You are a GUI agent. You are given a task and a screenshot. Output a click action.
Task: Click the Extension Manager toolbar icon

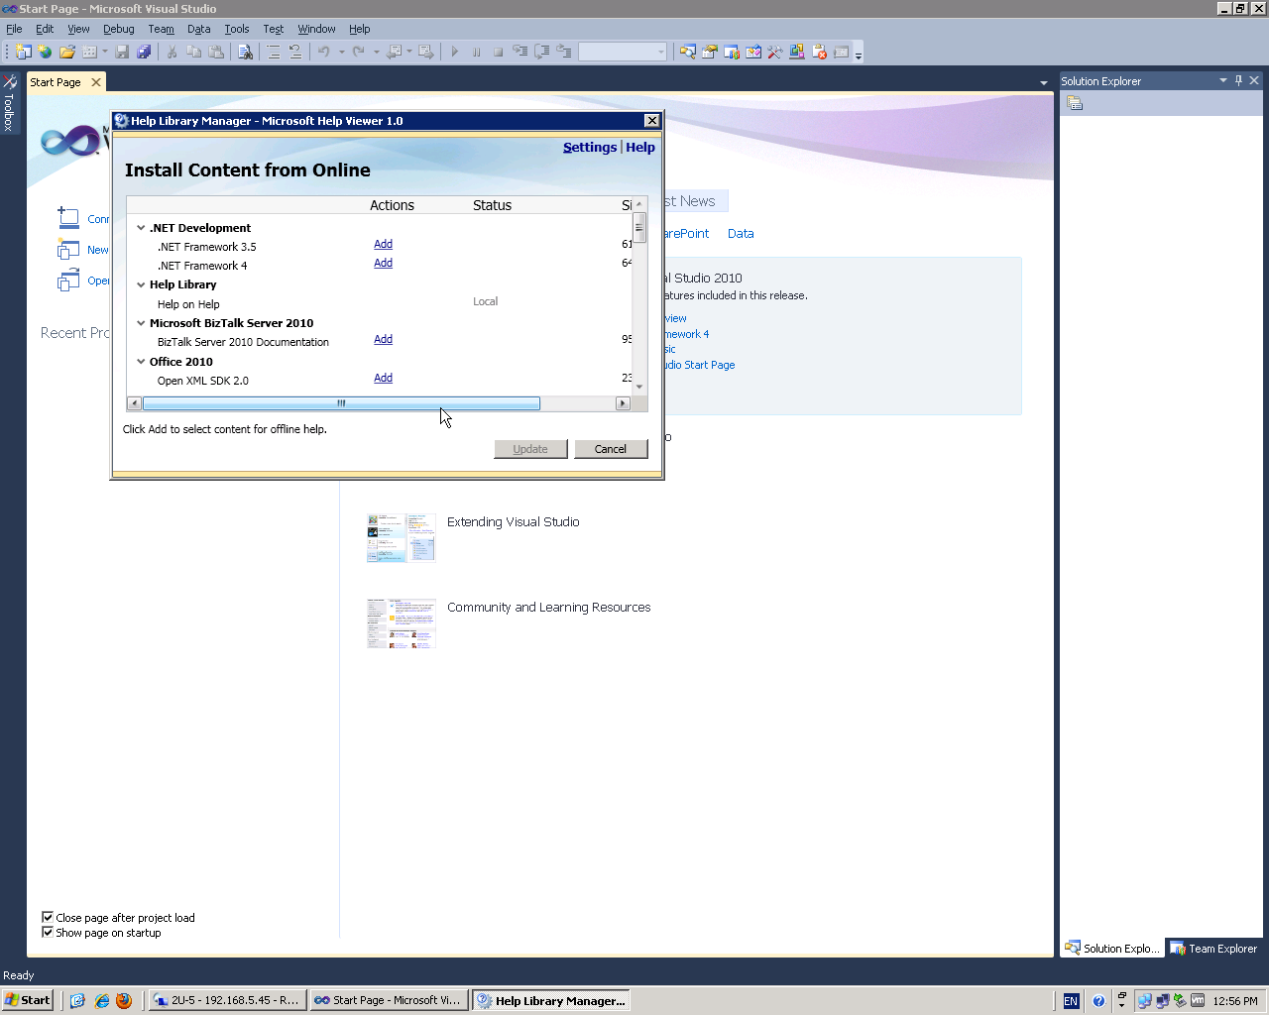tap(796, 52)
